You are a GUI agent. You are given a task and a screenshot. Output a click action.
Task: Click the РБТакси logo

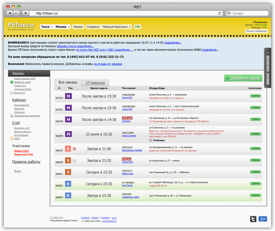[21, 26]
